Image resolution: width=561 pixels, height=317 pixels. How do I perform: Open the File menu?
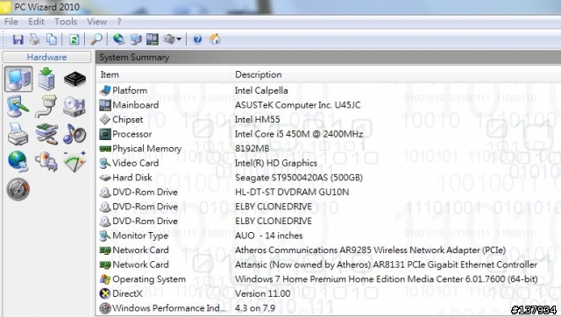tap(11, 21)
